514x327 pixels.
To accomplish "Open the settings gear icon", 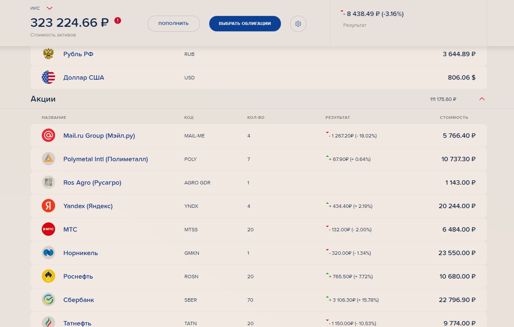I will [298, 24].
